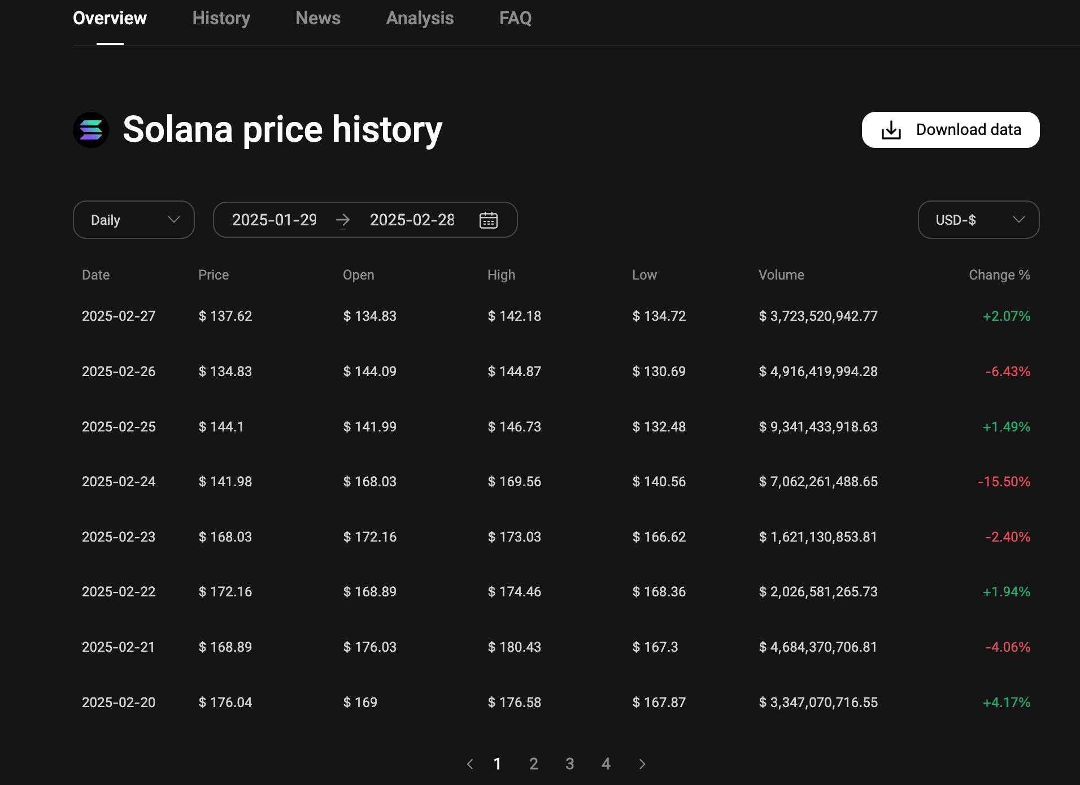Open the calendar icon next to date range

point(488,220)
